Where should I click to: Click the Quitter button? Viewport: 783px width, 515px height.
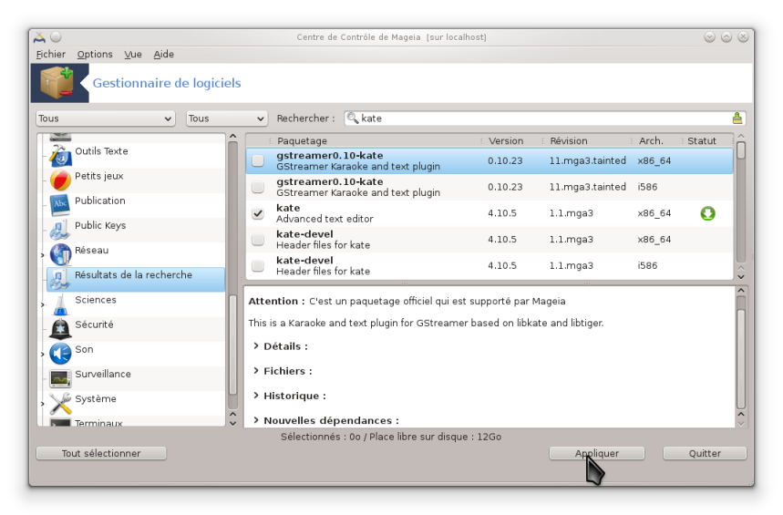point(705,453)
